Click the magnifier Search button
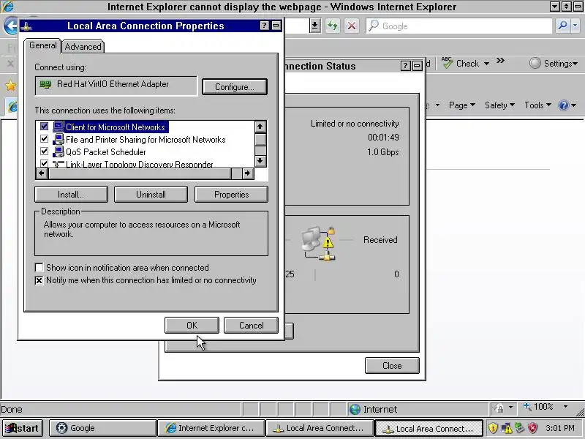585x439 pixels. (x=562, y=26)
